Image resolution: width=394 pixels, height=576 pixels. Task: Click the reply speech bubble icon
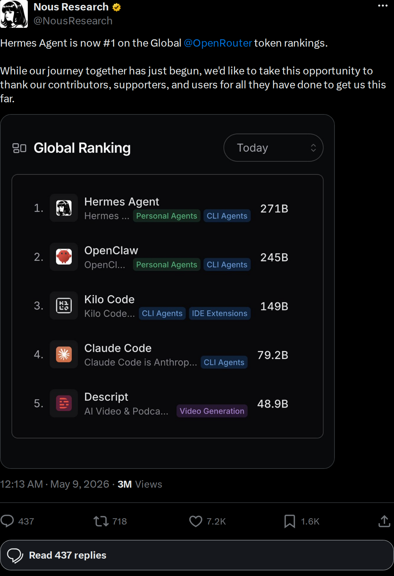click(7, 521)
